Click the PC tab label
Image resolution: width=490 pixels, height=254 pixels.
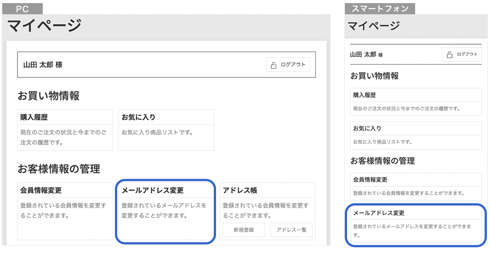pyautogui.click(x=23, y=9)
